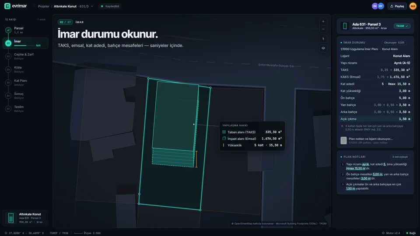This screenshot has height=236, width=420.
Task: Click the highlighted 'ayrık' link in note 1
Action: click(x=365, y=164)
